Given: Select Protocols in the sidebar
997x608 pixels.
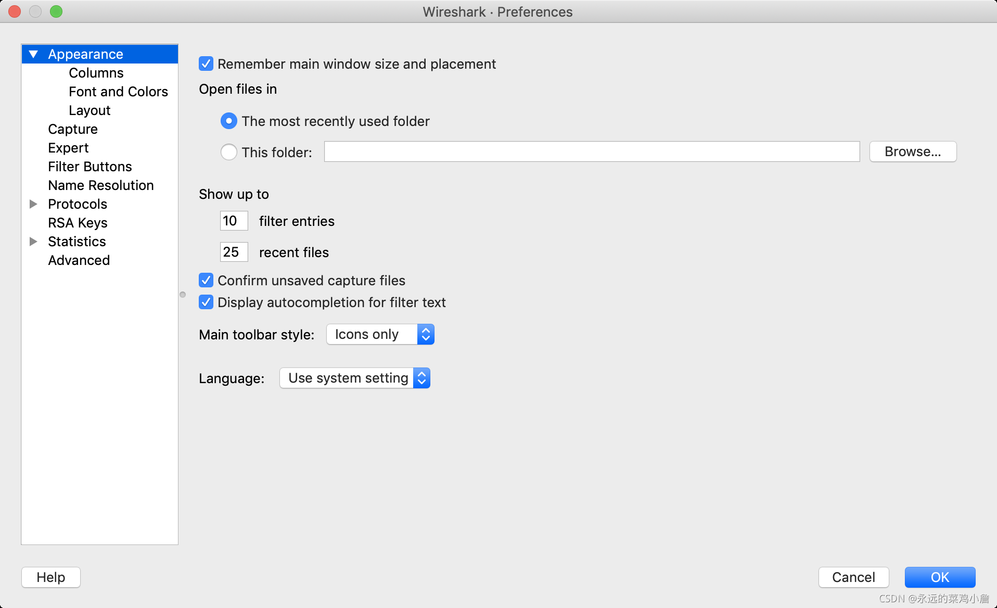Looking at the screenshot, I should tap(78, 204).
